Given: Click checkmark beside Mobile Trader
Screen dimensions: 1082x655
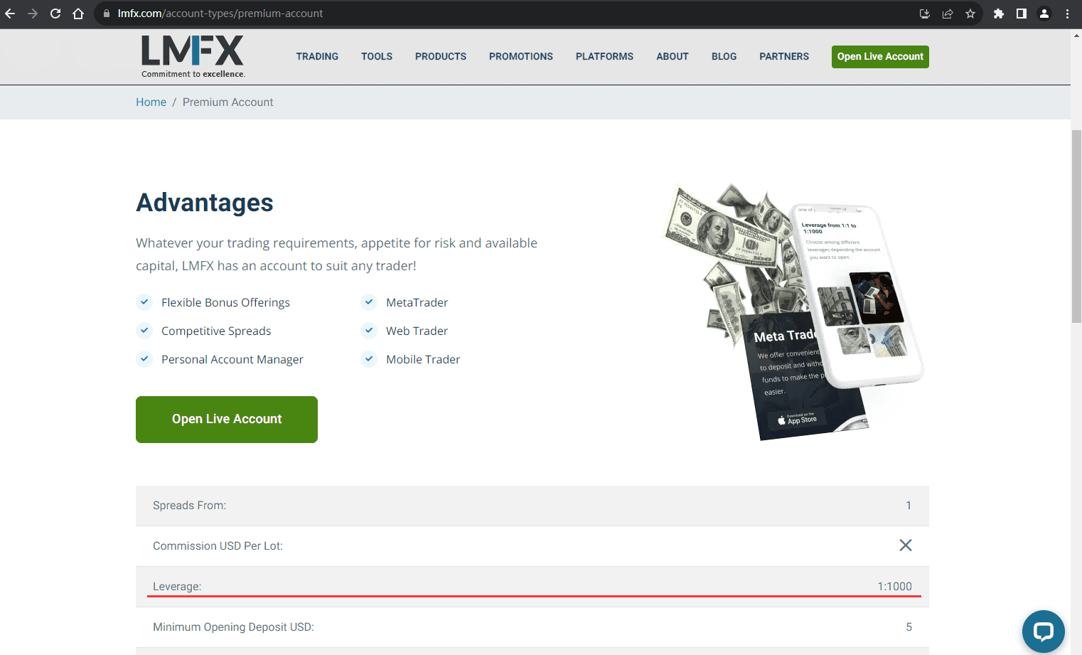Looking at the screenshot, I should coord(369,359).
